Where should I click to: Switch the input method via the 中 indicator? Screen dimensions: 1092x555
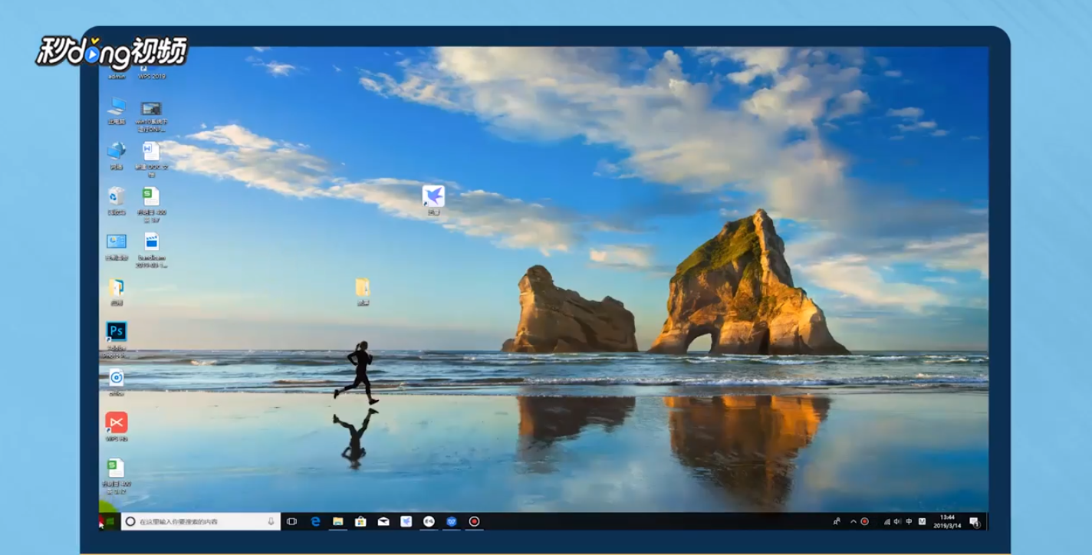point(909,521)
